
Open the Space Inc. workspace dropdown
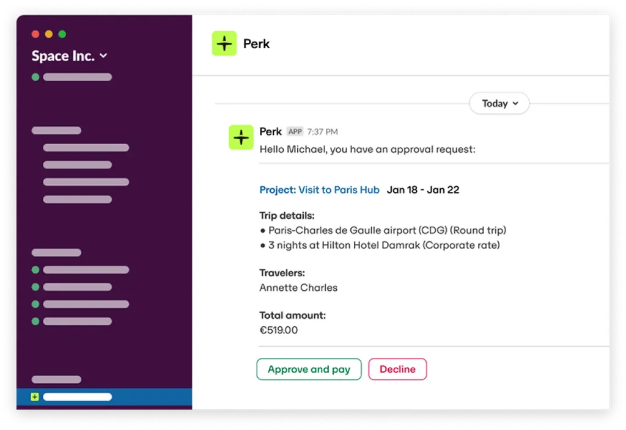point(70,56)
